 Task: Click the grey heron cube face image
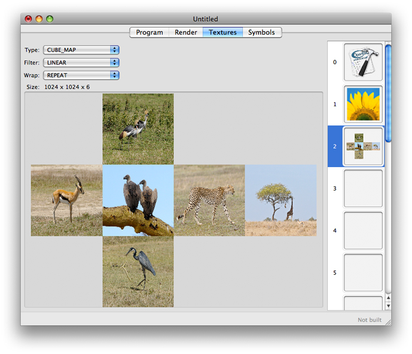point(138,271)
